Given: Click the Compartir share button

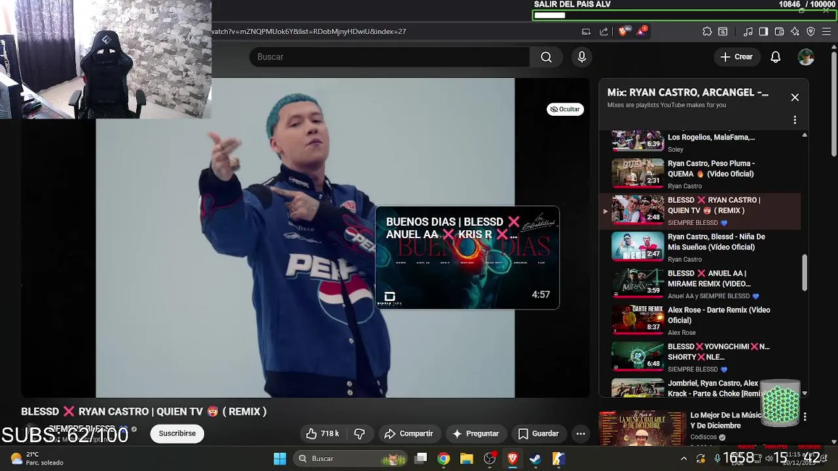Looking at the screenshot, I should tap(409, 434).
